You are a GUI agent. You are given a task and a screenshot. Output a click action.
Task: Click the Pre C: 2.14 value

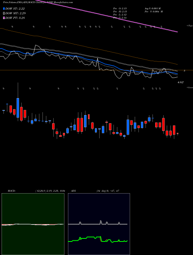click(120, 18)
